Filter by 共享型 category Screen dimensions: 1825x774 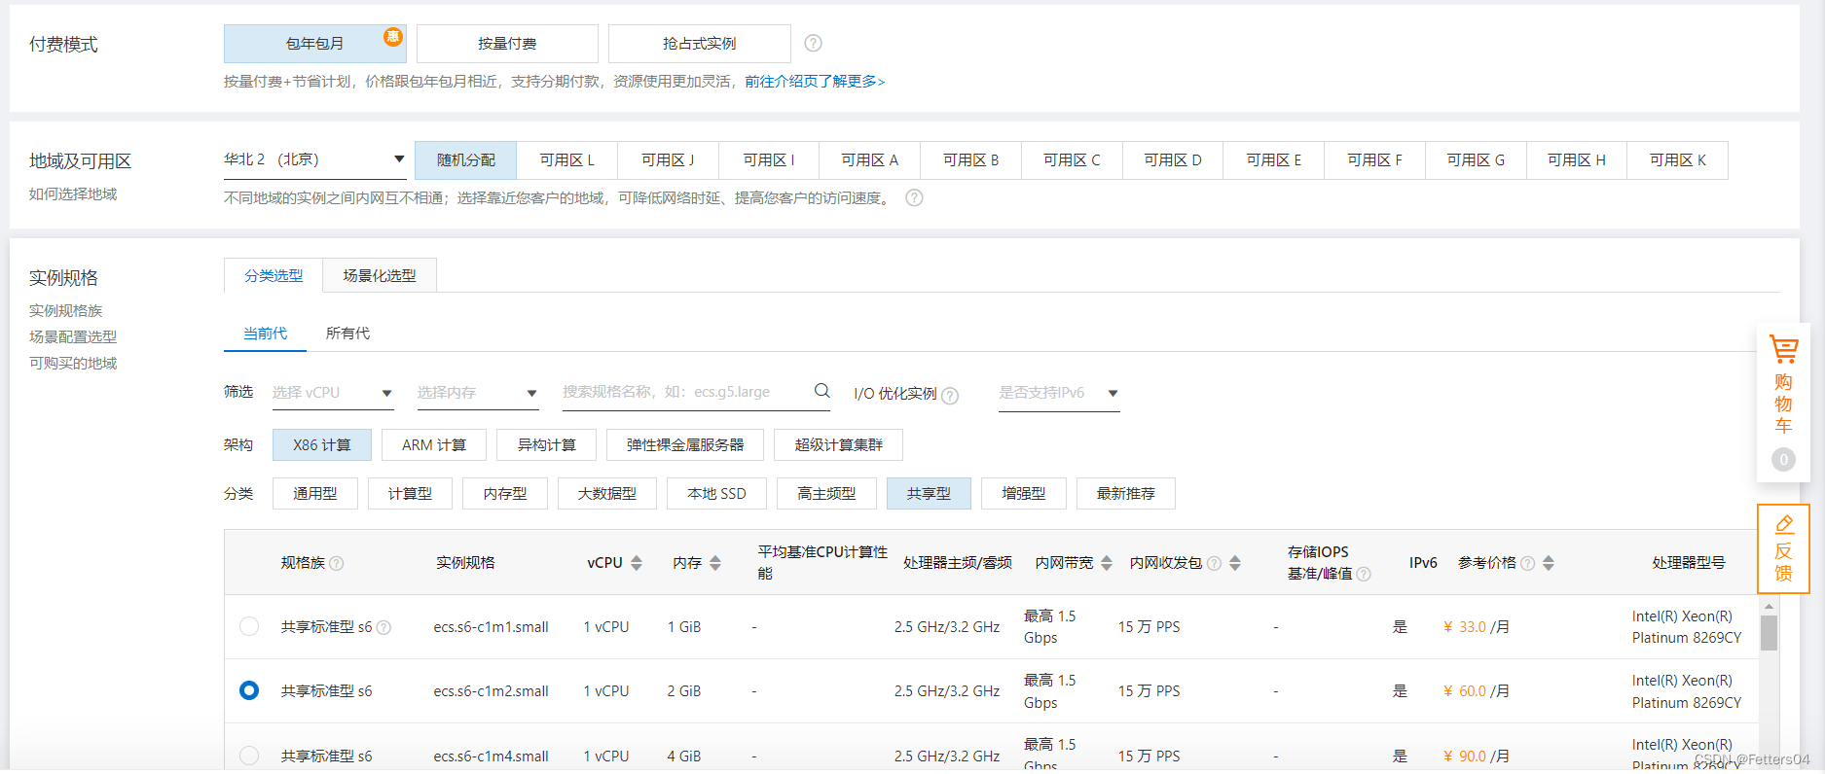(929, 494)
